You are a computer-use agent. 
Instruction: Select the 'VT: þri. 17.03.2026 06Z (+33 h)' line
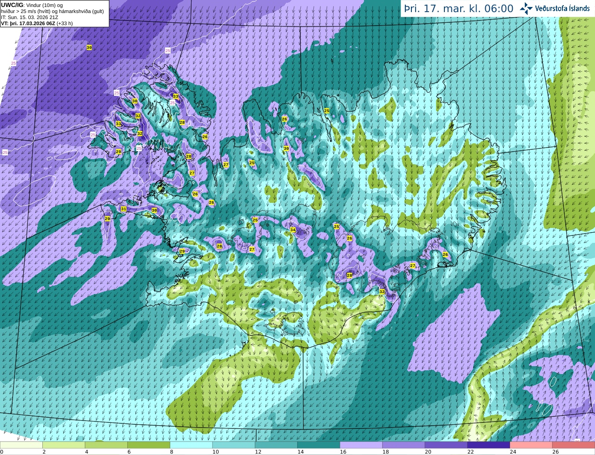tap(37, 23)
